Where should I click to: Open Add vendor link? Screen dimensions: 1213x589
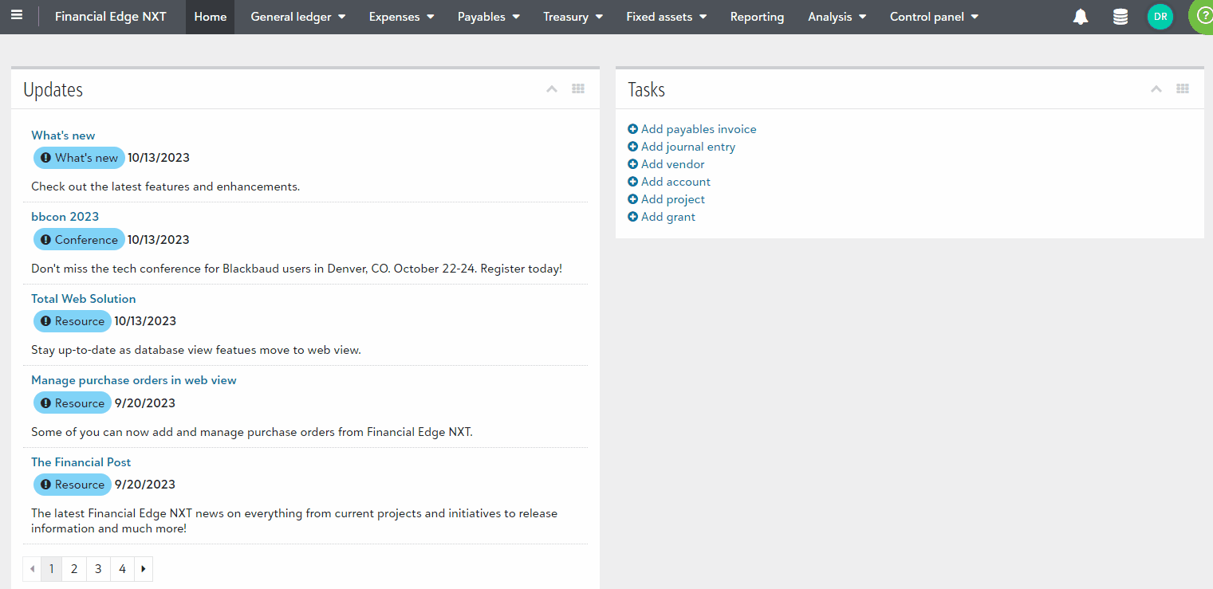673,164
